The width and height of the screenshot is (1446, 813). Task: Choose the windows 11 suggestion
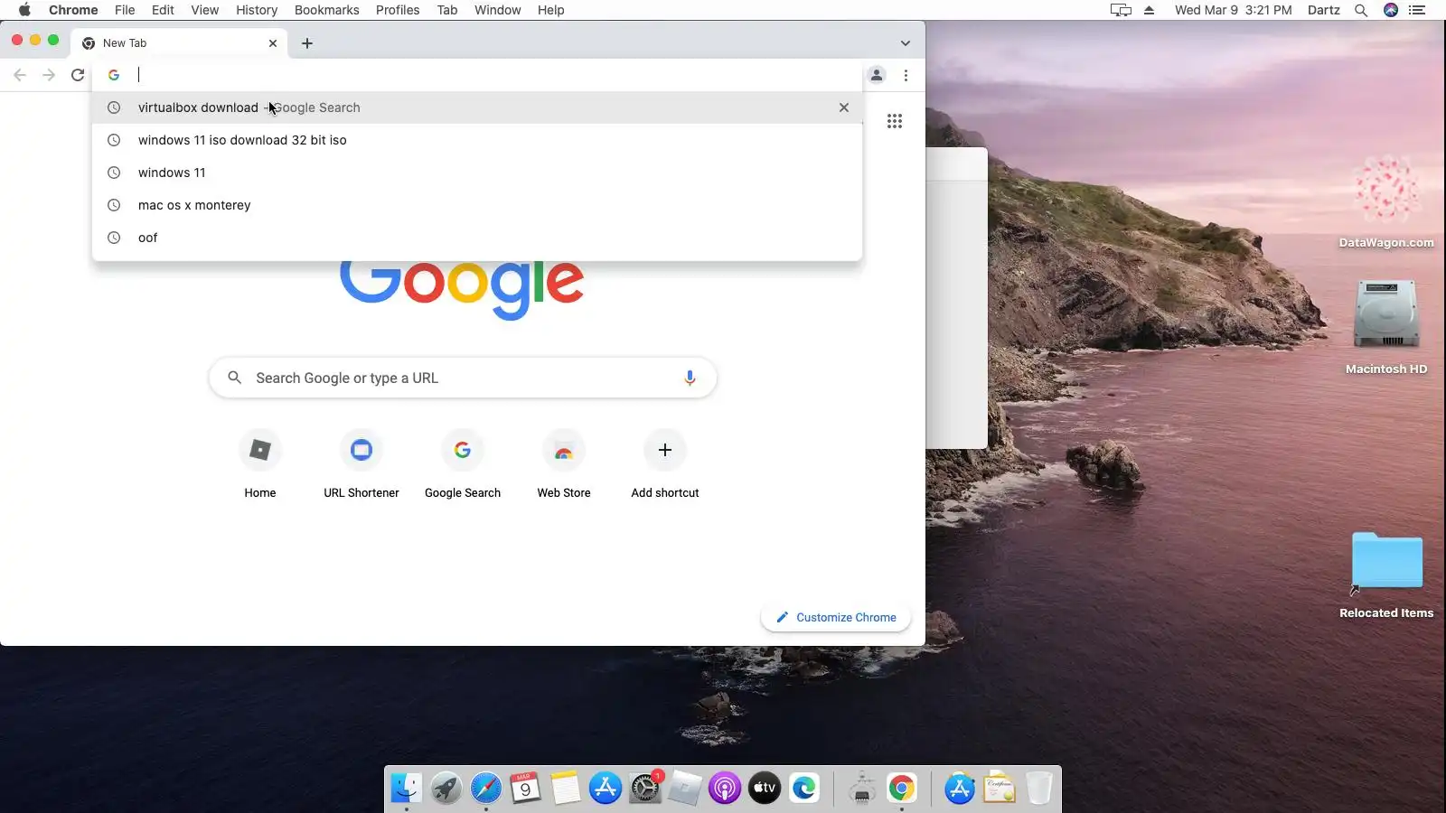point(477,173)
